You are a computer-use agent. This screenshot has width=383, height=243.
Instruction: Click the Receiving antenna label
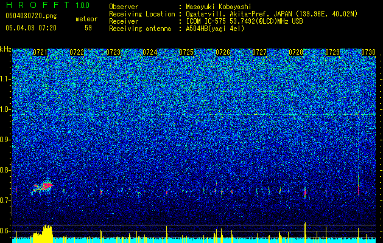coord(140,29)
